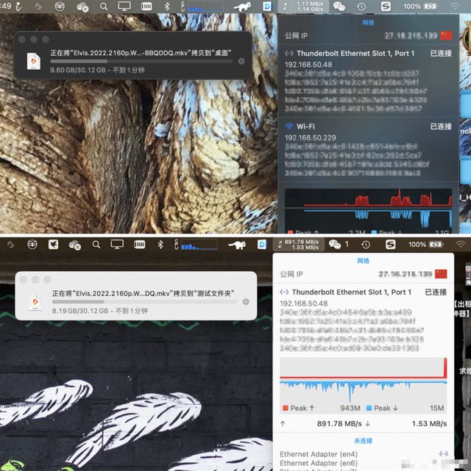This screenshot has width=471, height=471.
Task: Open Time Machine icon in the bottom menu bar
Action: point(366,245)
